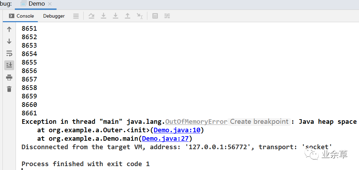Screen dimensions: 359x170
Task: Click the output line 8651
Action: [29, 29]
